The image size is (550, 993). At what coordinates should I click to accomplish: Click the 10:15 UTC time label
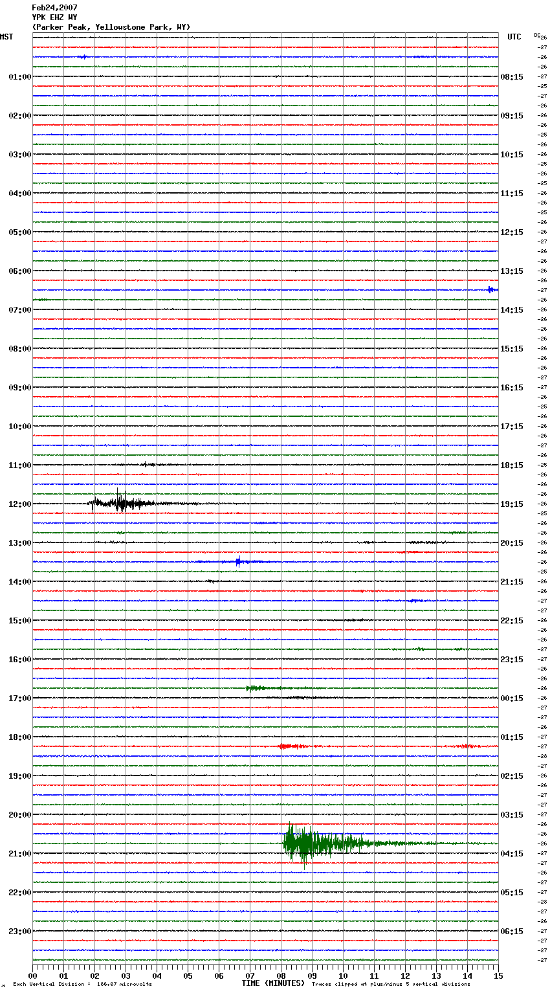click(512, 155)
